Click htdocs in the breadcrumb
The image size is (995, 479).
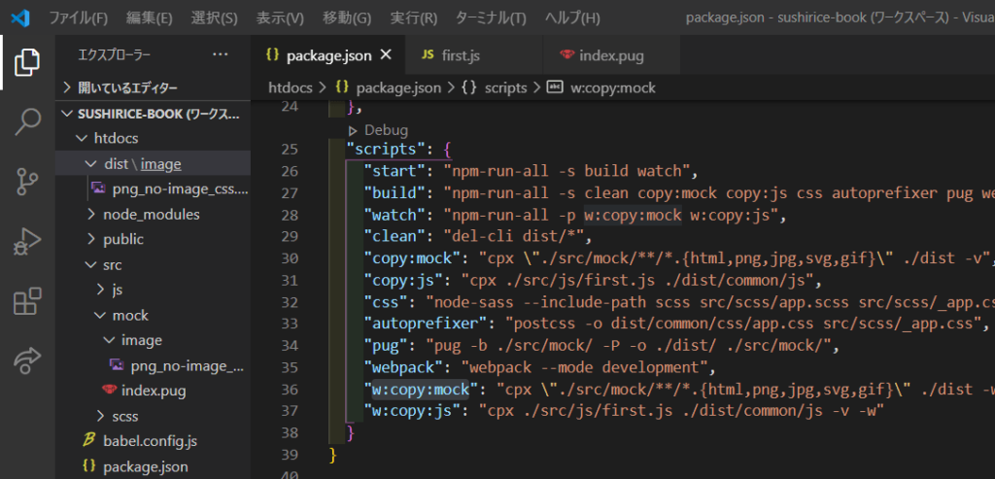click(292, 87)
